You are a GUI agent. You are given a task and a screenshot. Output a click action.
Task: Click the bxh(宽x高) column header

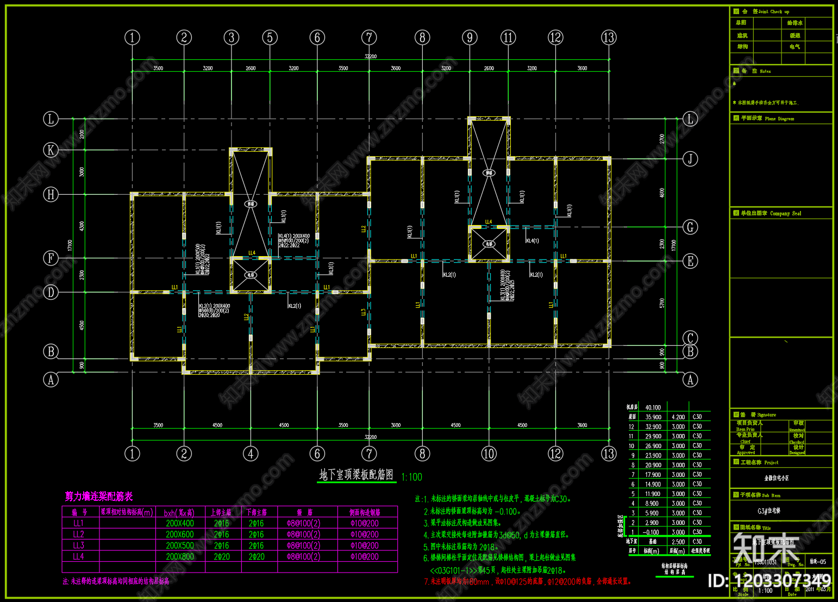click(x=179, y=512)
